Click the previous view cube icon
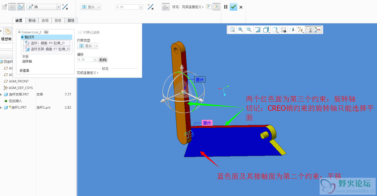This screenshot has height=196, width=377. [x=292, y=30]
